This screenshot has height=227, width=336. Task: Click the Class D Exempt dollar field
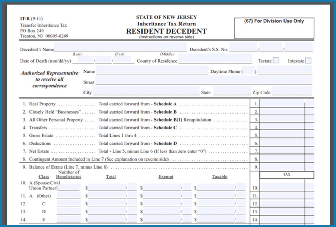pos(161,211)
